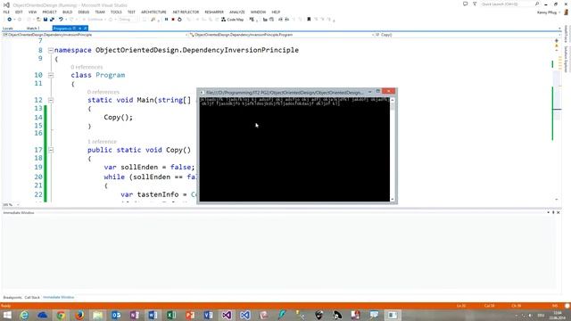Collapse the Copy method on line 17
The width and height of the screenshot is (571, 321).
click(x=51, y=150)
